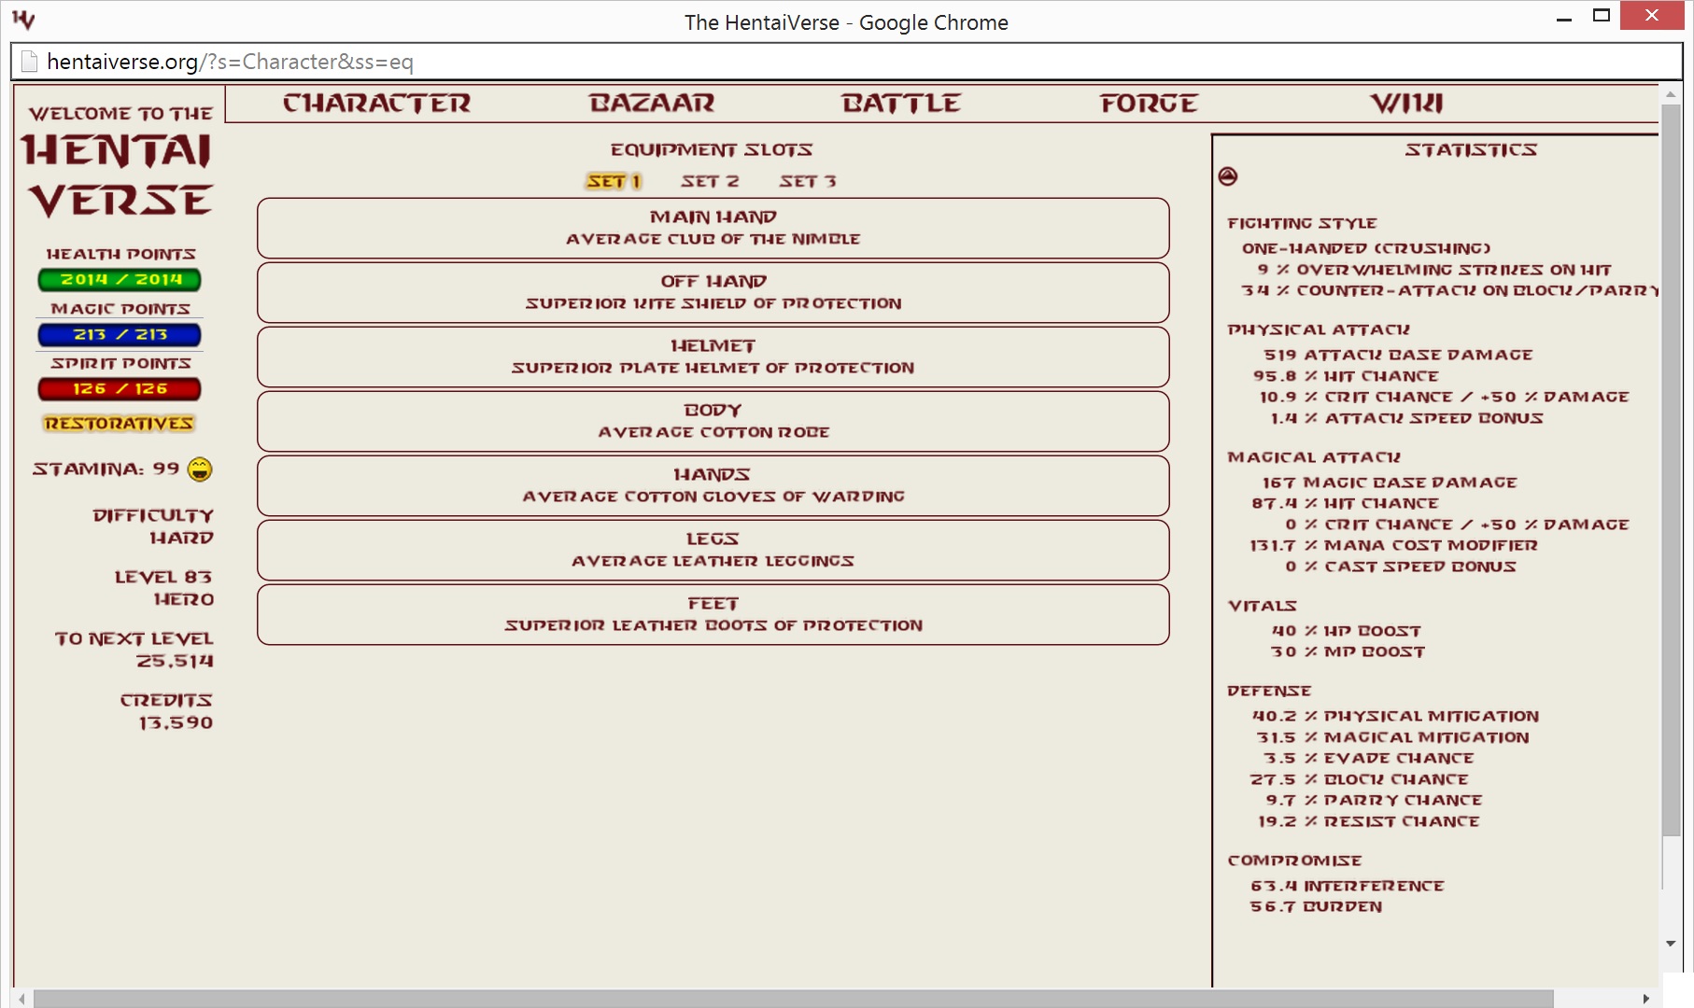The image size is (1694, 1008).
Task: Open the Battle menu
Action: [901, 104]
